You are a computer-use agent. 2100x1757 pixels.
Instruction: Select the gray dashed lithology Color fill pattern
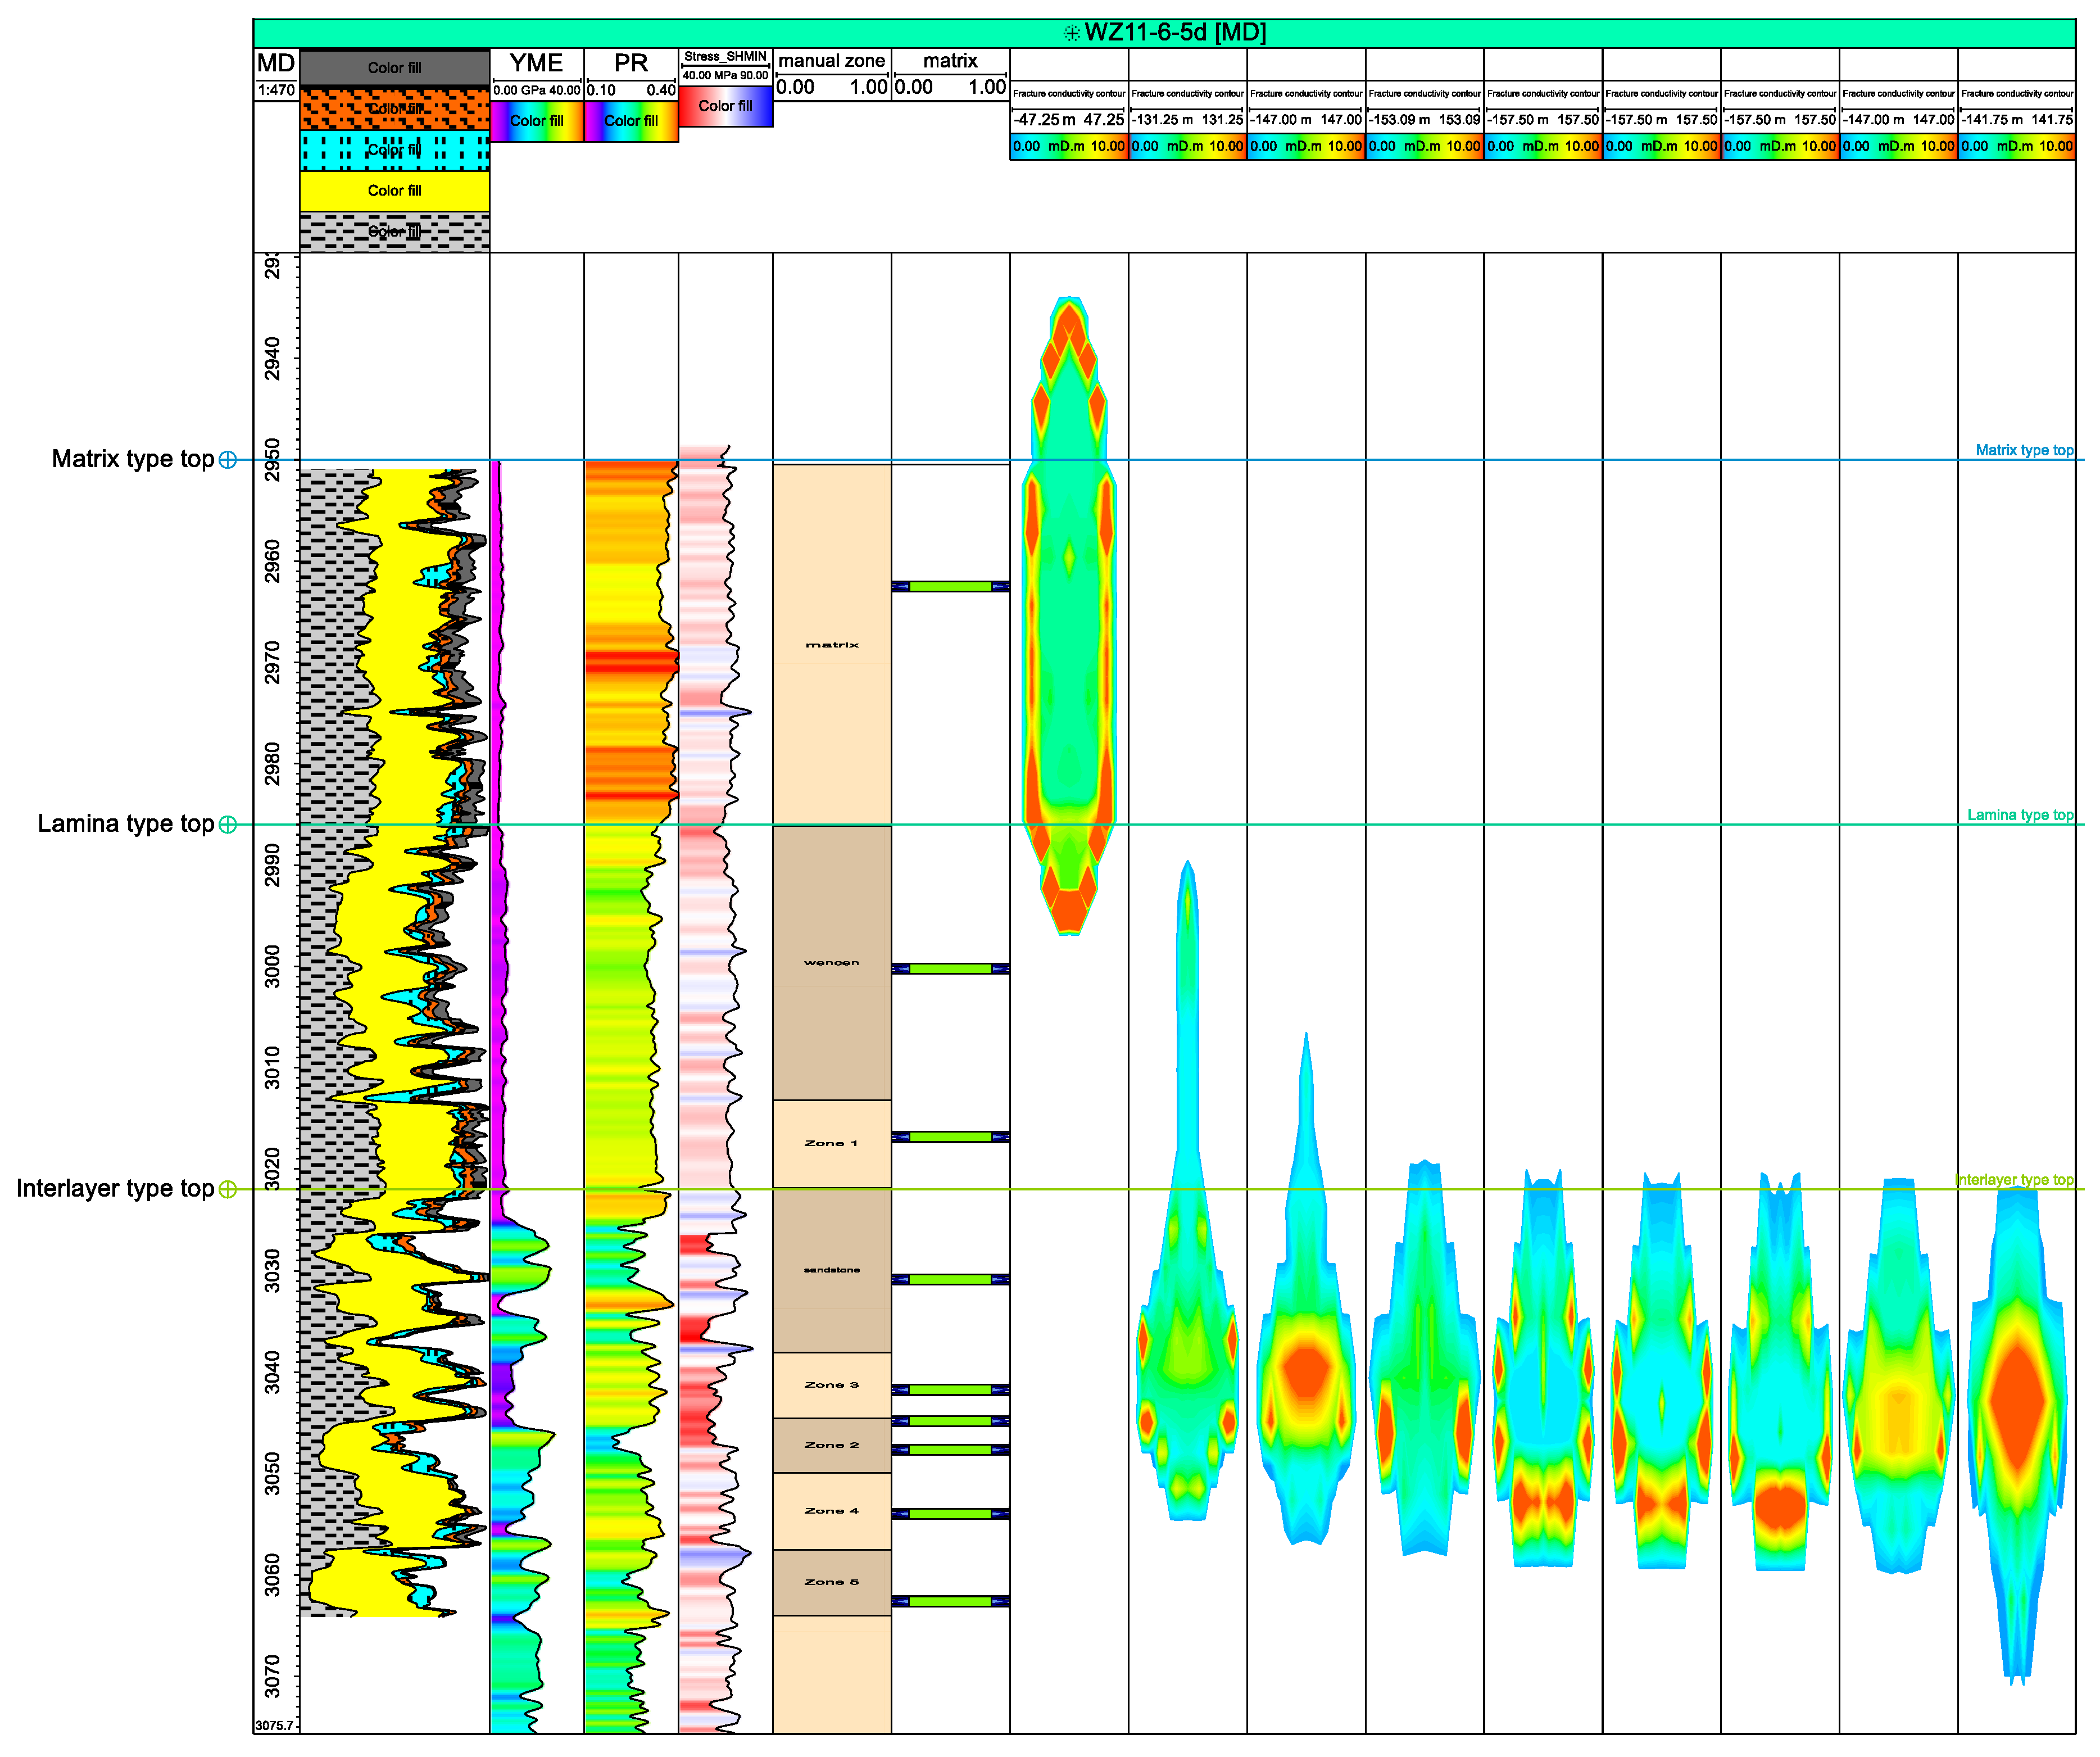point(394,231)
